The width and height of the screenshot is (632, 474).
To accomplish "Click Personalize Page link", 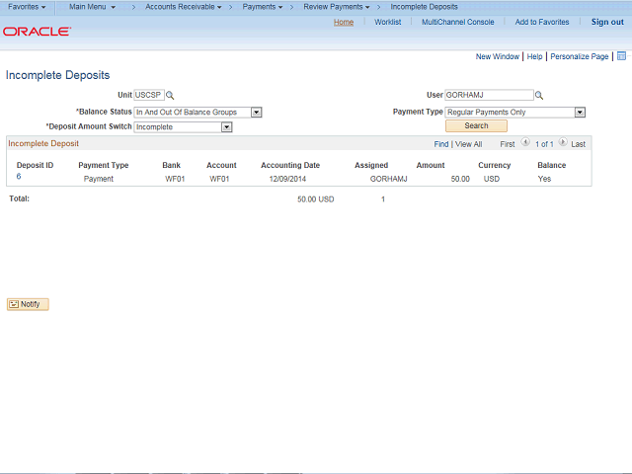I will 580,56.
